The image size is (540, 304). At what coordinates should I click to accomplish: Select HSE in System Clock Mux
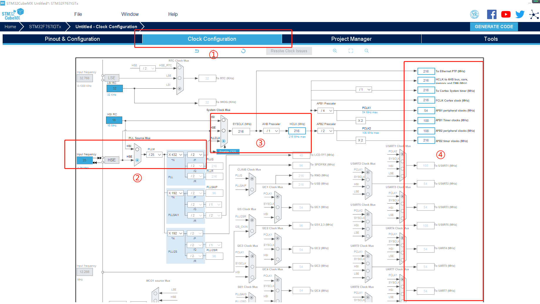click(x=224, y=131)
